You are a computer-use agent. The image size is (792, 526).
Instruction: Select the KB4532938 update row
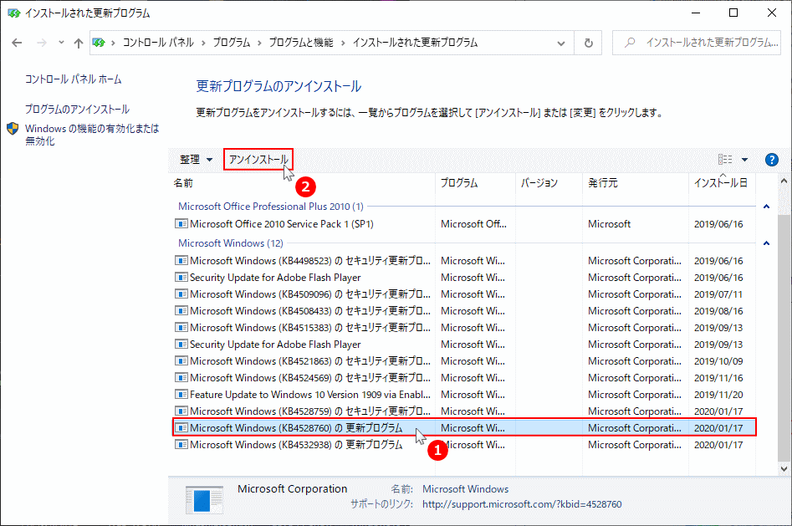[464, 445]
